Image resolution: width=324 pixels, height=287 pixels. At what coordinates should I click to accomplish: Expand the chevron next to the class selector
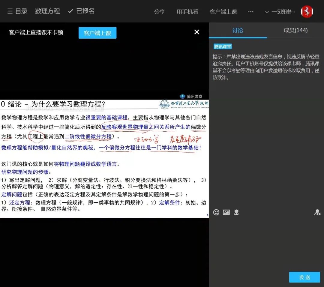pos(266,12)
